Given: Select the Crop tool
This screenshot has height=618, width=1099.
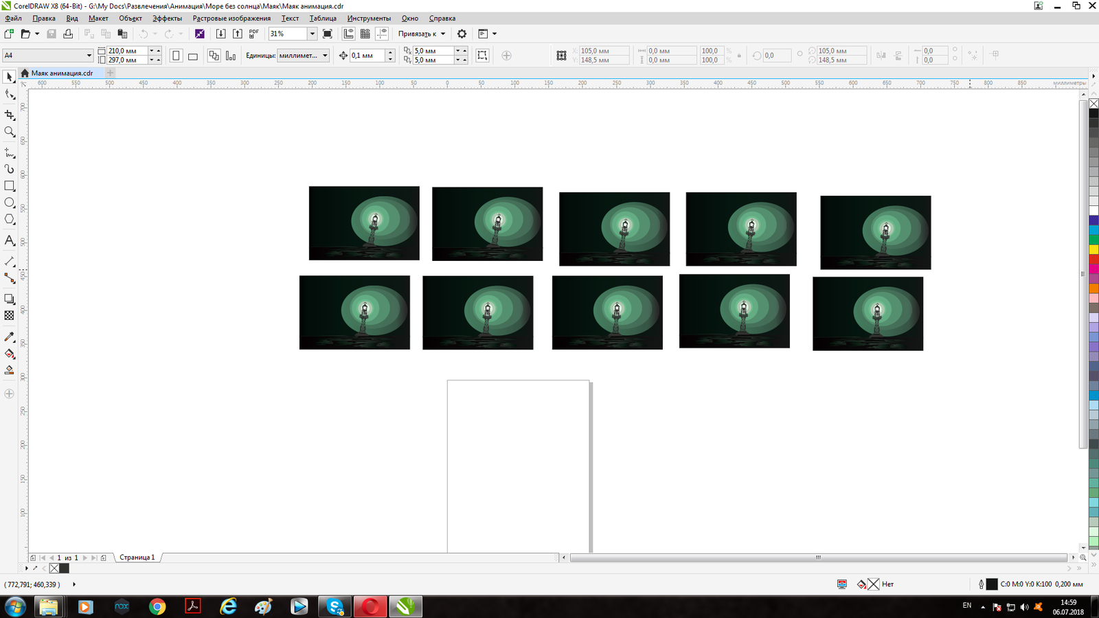Looking at the screenshot, I should [x=10, y=115].
